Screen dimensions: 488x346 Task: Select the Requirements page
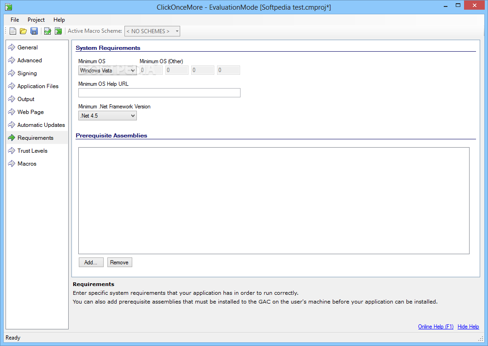(x=37, y=138)
